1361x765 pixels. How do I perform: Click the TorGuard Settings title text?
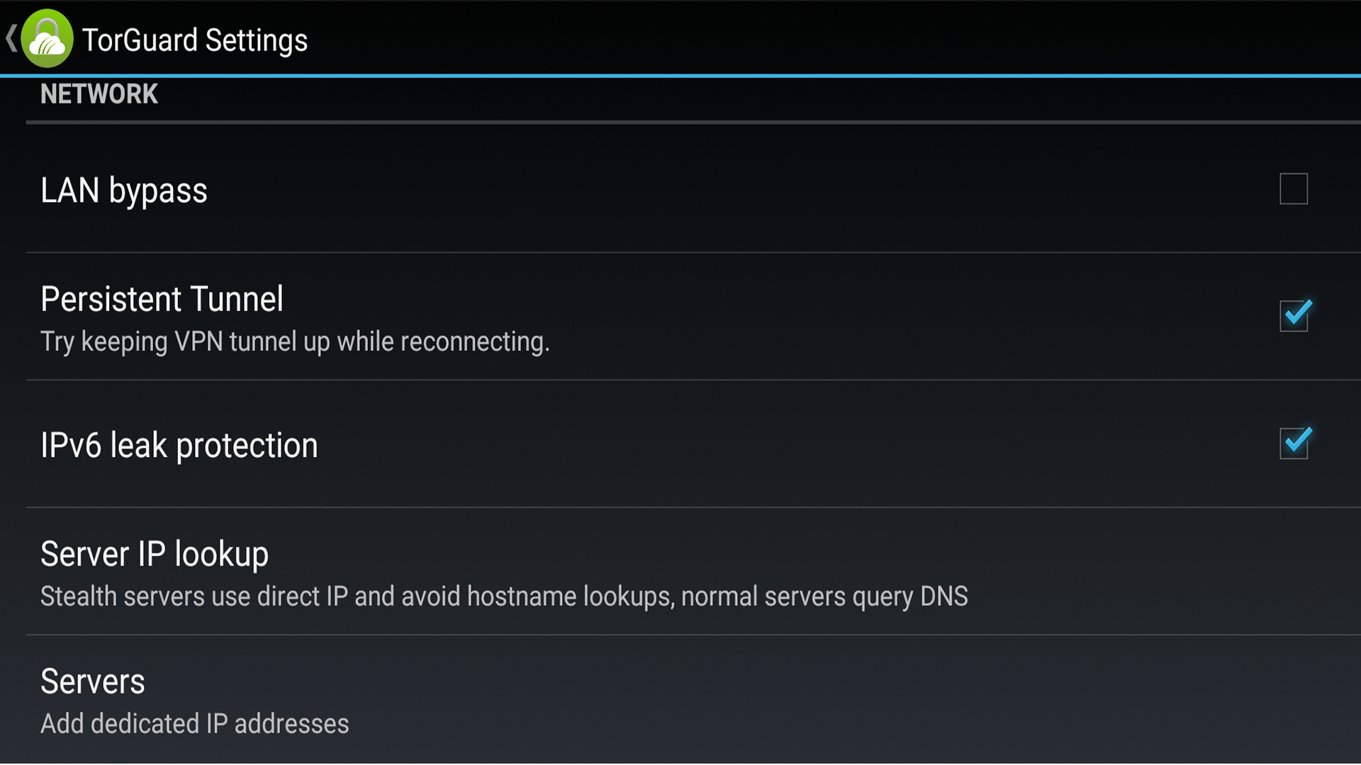pos(195,40)
